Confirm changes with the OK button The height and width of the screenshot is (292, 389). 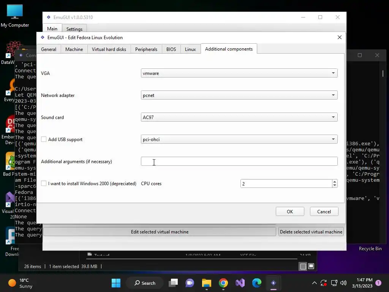coord(290,211)
